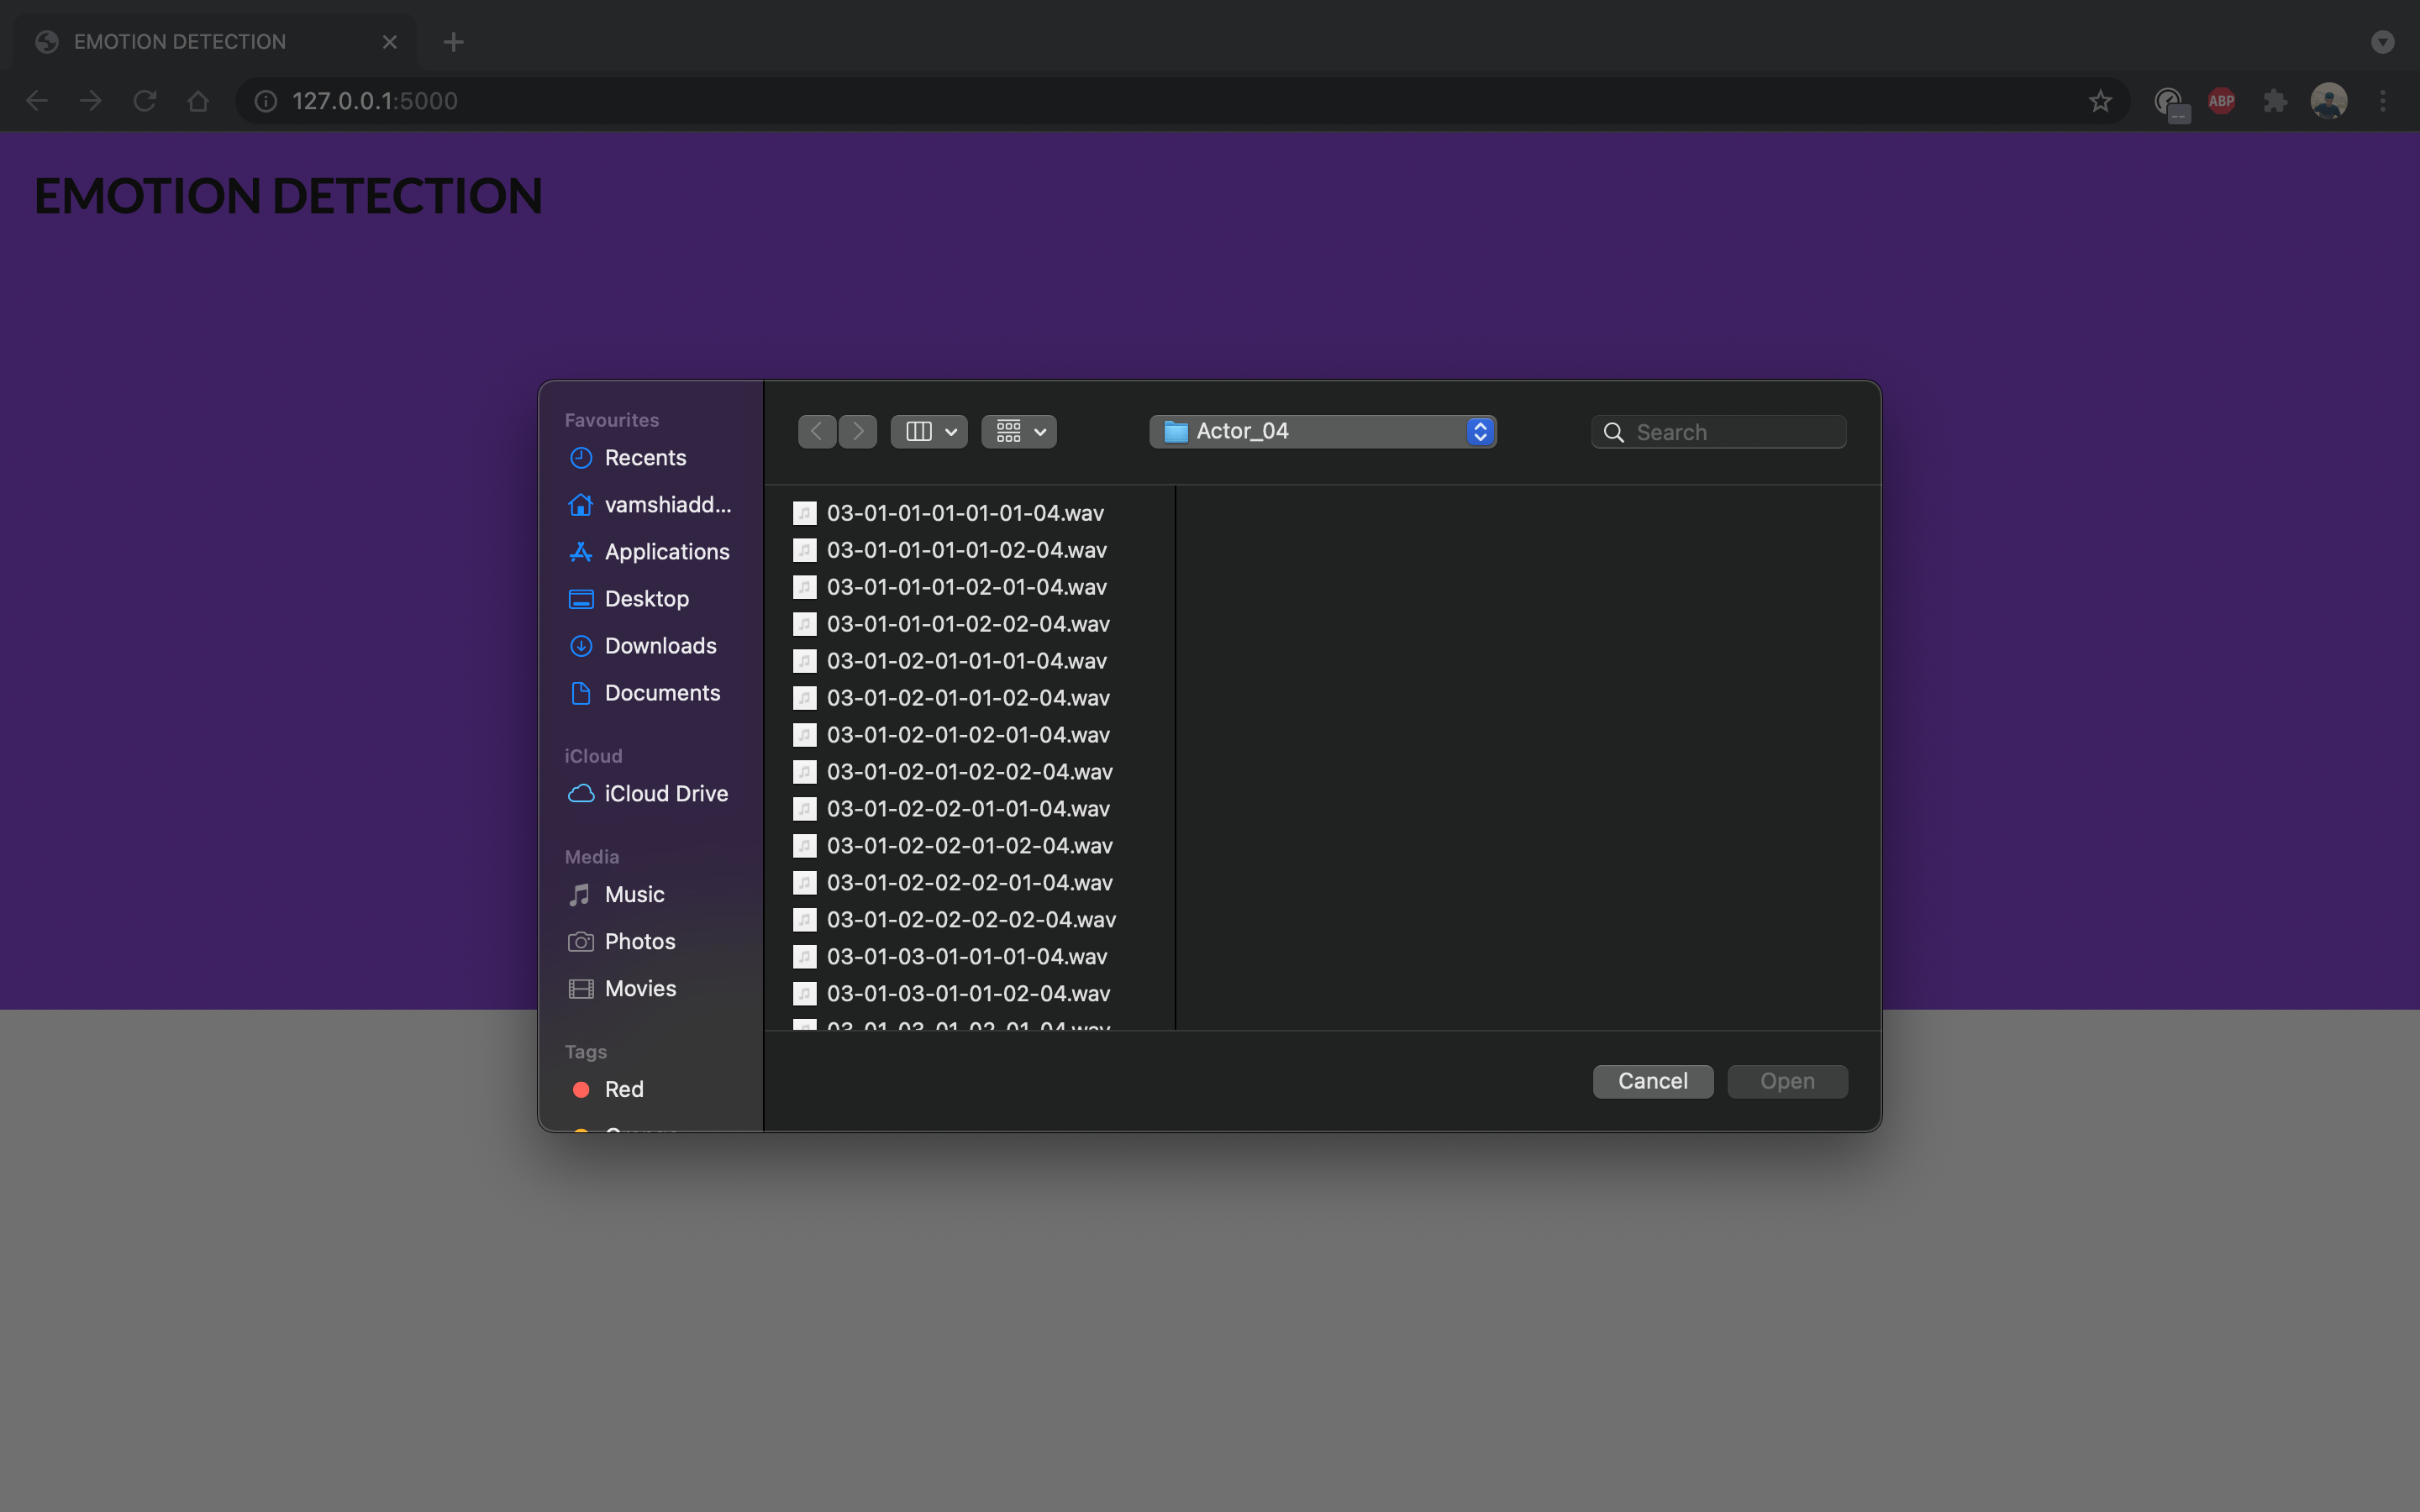The width and height of the screenshot is (2420, 1512).
Task: Navigate back using the dialog back arrow
Action: pyautogui.click(x=816, y=431)
